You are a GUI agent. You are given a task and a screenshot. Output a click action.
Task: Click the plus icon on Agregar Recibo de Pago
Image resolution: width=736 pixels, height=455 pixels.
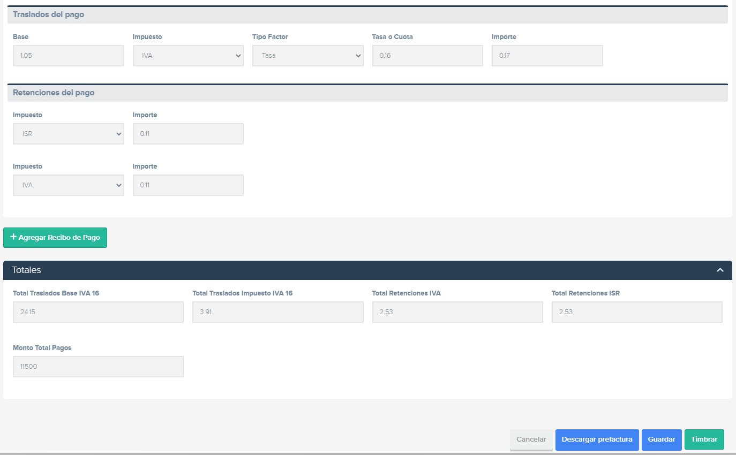(13, 237)
